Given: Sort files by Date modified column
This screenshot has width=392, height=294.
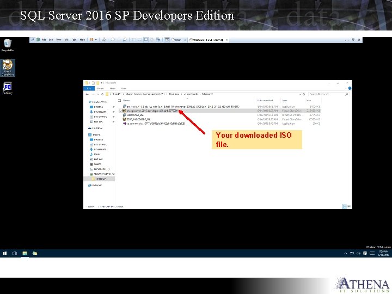Looking at the screenshot, I should tap(265, 101).
